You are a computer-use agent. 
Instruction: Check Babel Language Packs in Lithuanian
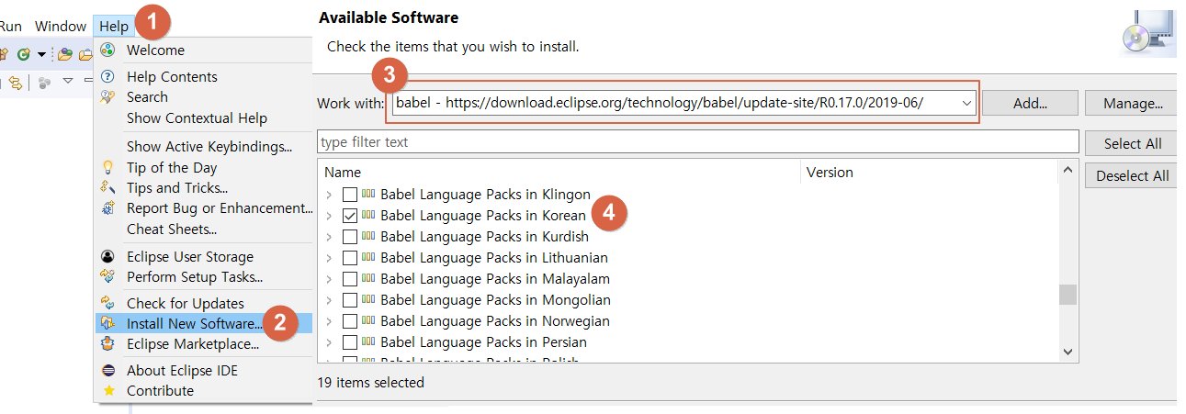(x=350, y=258)
